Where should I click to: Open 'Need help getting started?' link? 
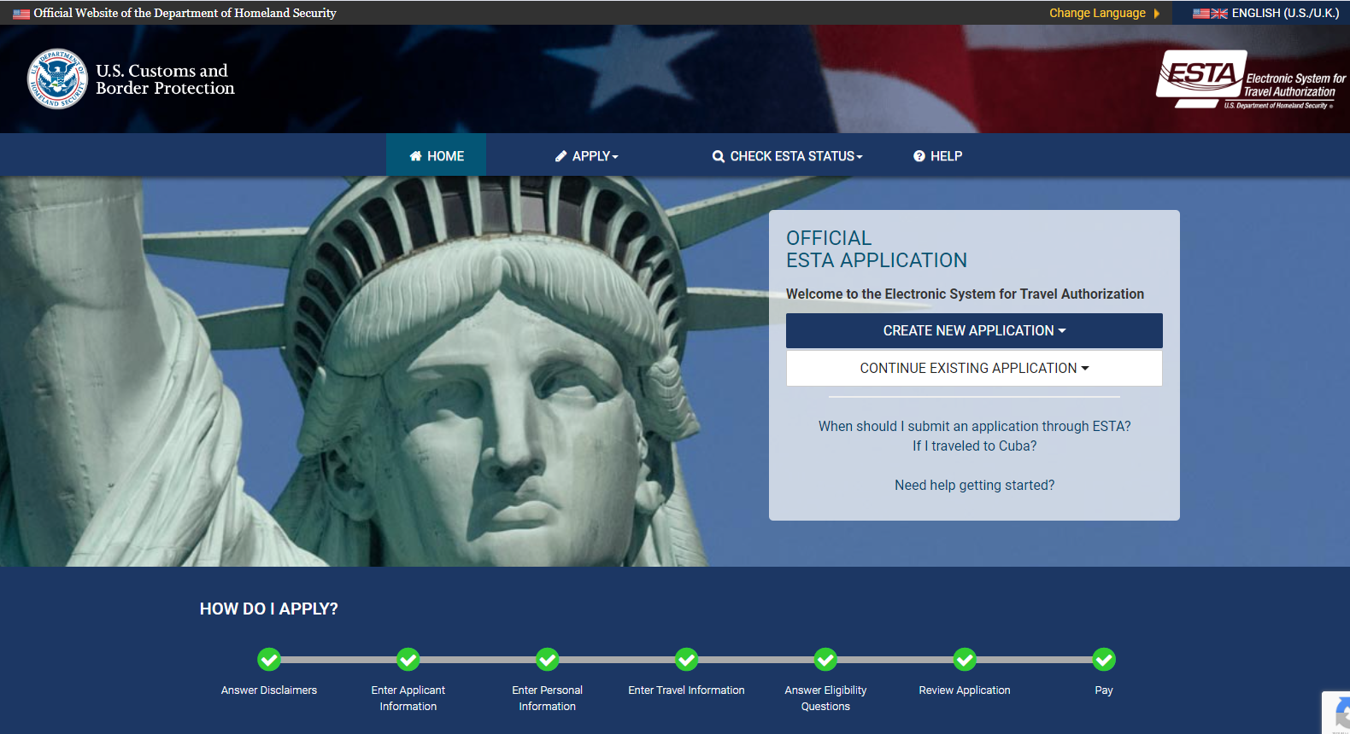(x=974, y=485)
